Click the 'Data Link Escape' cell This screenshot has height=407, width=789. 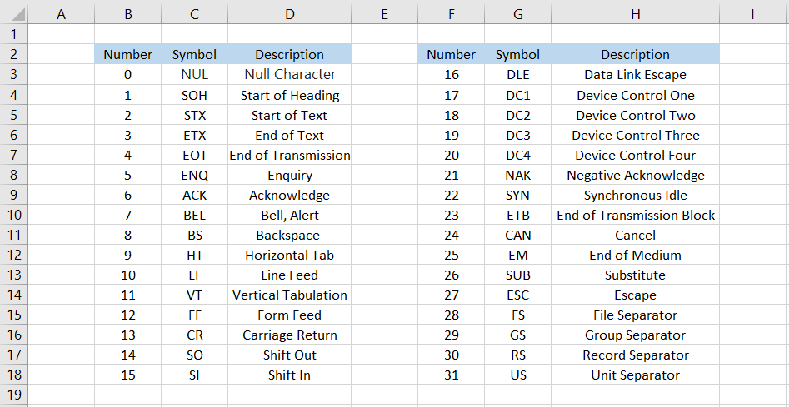point(635,75)
